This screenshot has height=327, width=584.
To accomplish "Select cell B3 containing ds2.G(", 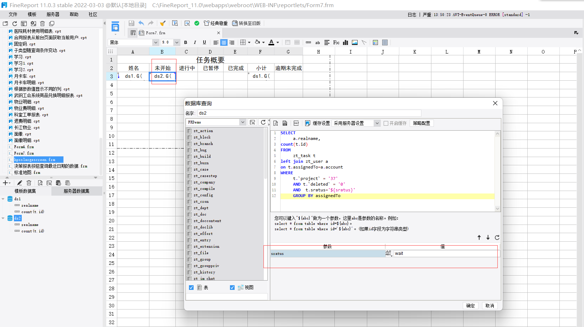I will click(163, 76).
